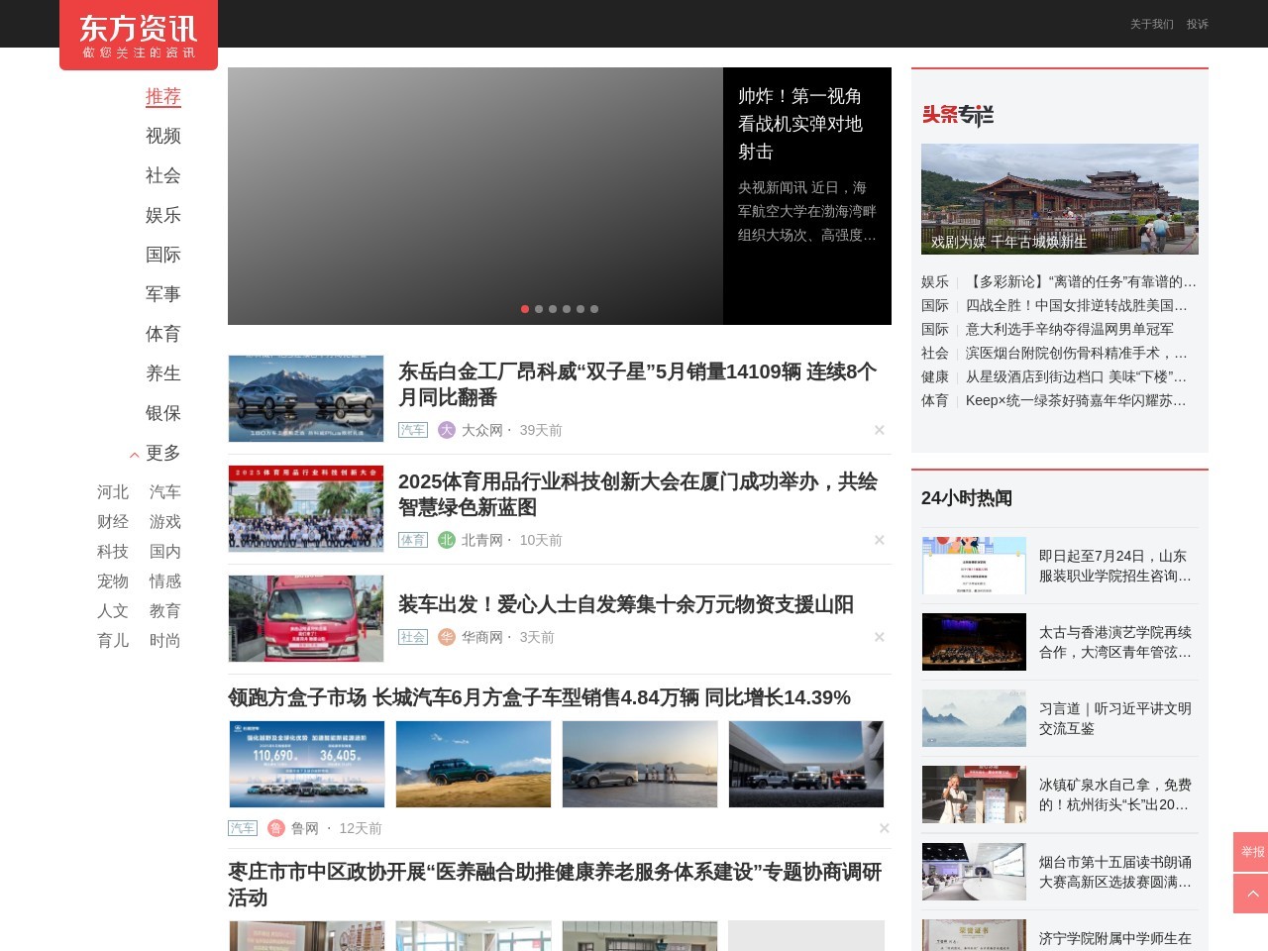This screenshot has height=951, width=1268.
Task: Open the 戏剧为媒 千年古城焕新生 story
Action: [x=1058, y=198]
